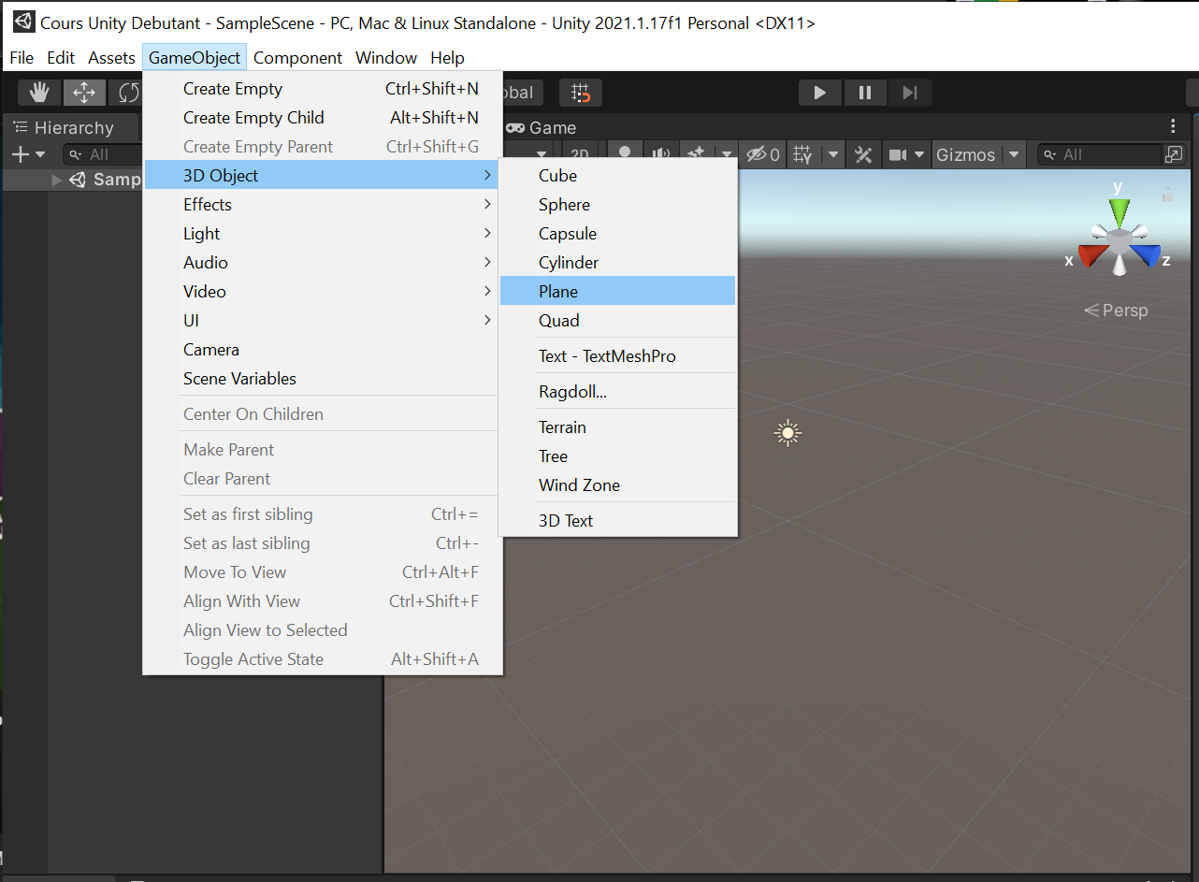This screenshot has width=1199, height=882.
Task: Toggle hidden objects visibility eye icon
Action: (762, 154)
